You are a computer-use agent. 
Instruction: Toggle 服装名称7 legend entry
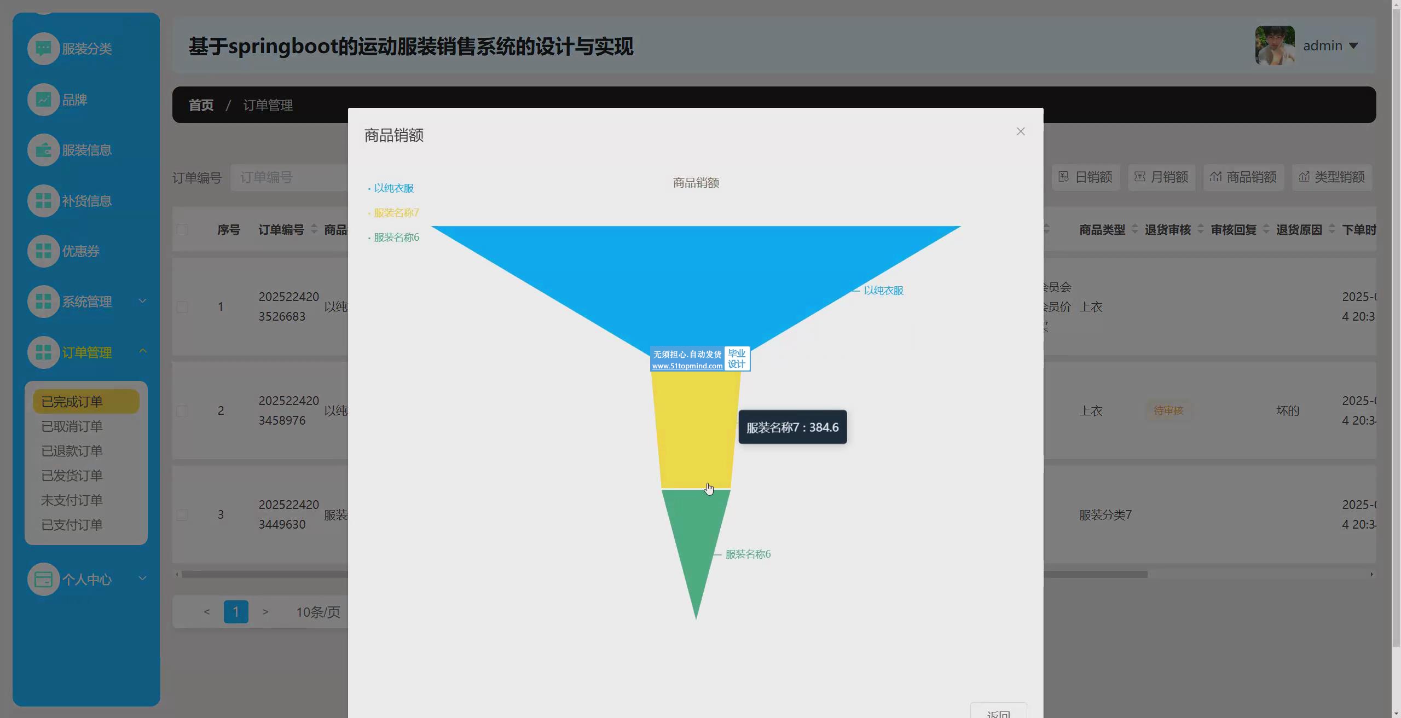click(x=396, y=213)
